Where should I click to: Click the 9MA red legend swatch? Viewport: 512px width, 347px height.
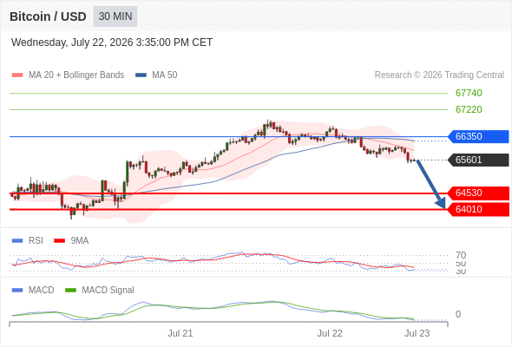pos(59,241)
